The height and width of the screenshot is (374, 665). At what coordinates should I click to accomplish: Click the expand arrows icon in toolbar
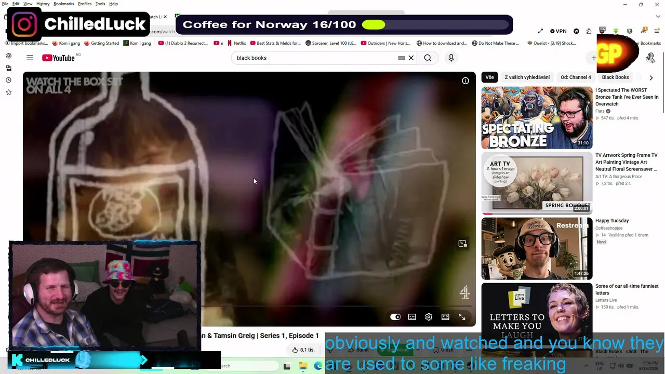tap(540, 31)
